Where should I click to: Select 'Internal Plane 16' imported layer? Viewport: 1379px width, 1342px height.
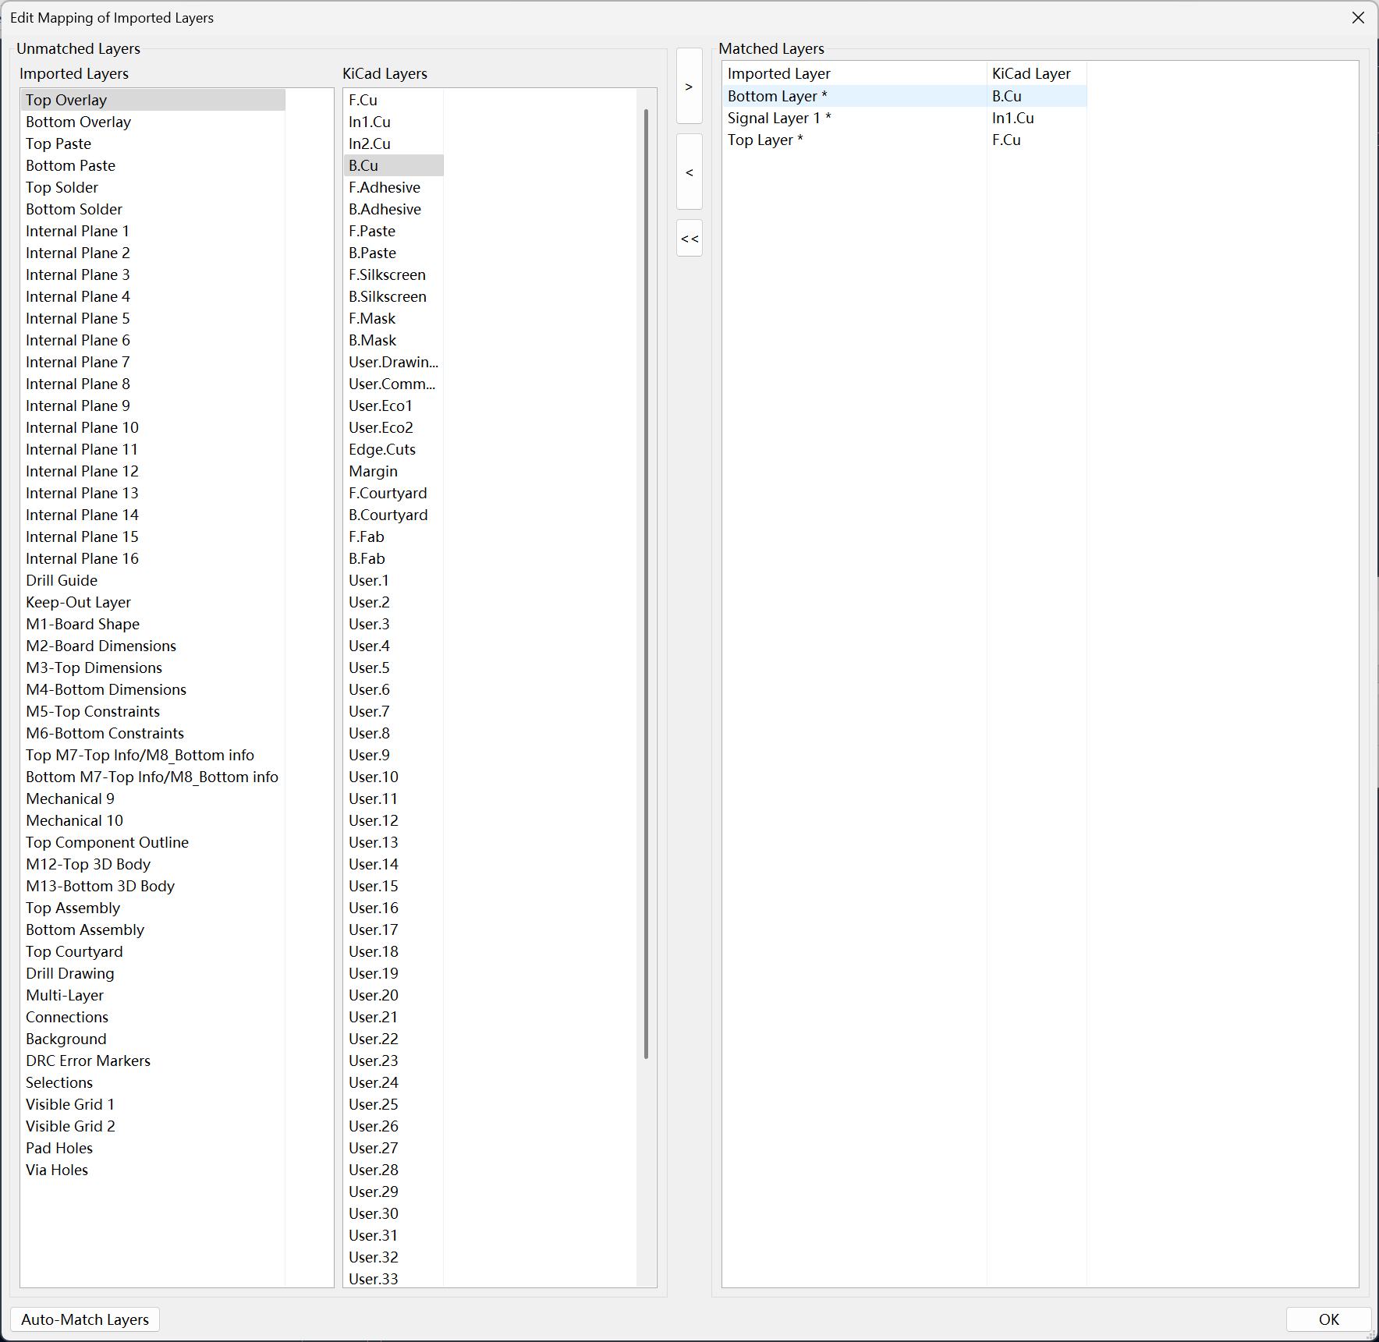153,558
